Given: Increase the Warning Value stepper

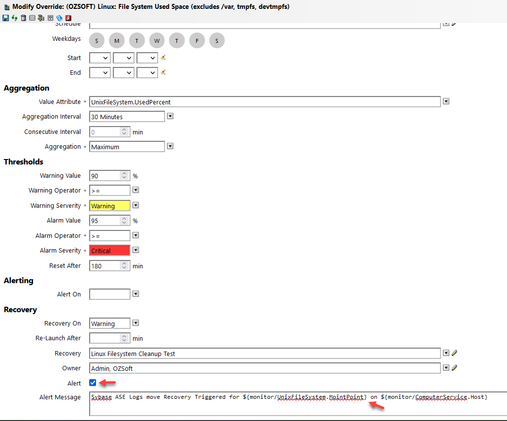Looking at the screenshot, I should coord(125,173).
